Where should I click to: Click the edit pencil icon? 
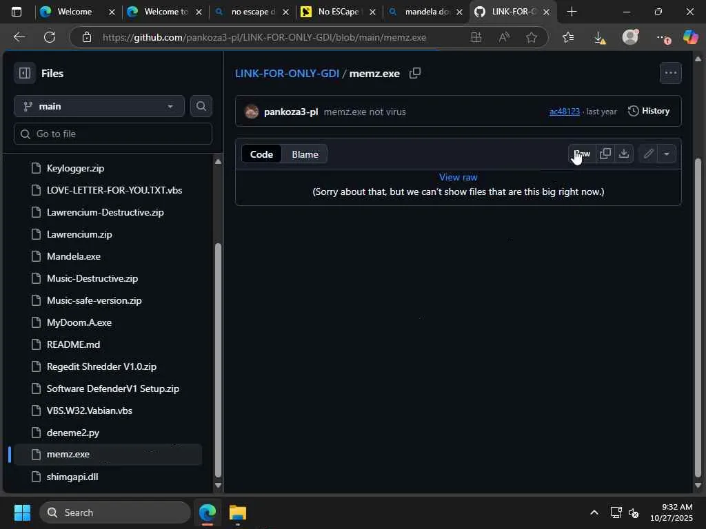coord(648,154)
